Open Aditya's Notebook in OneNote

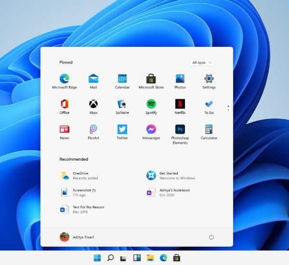point(168,193)
